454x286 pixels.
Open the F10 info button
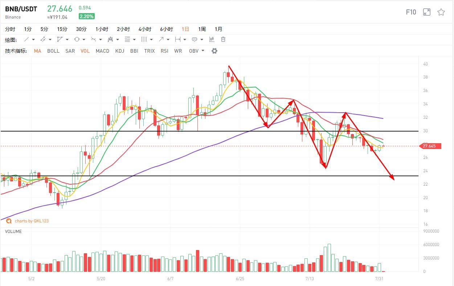[411, 12]
